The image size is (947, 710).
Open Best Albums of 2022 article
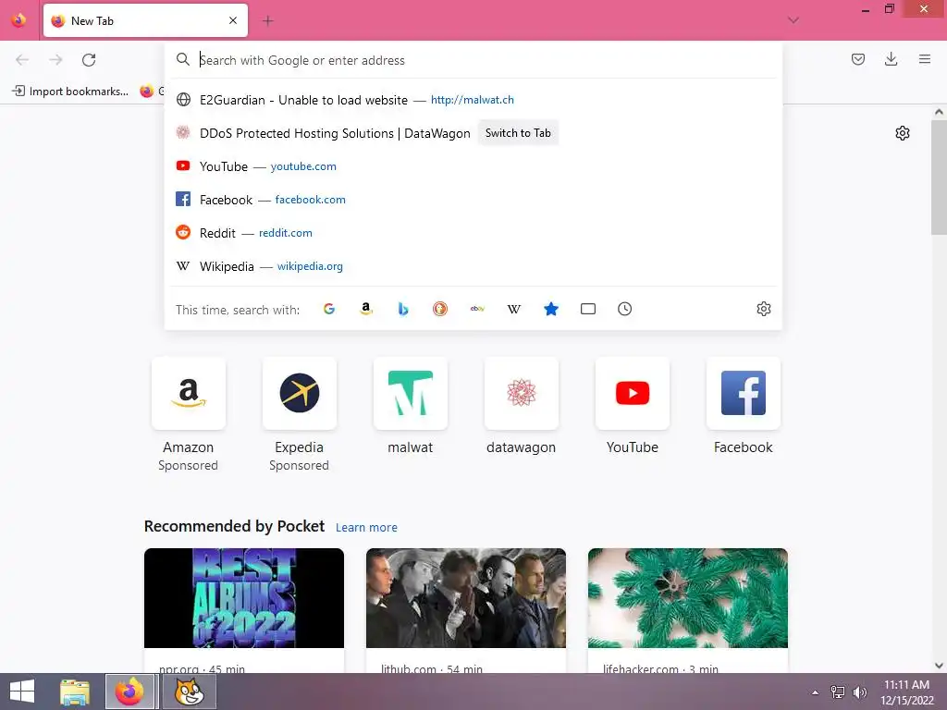tap(244, 598)
